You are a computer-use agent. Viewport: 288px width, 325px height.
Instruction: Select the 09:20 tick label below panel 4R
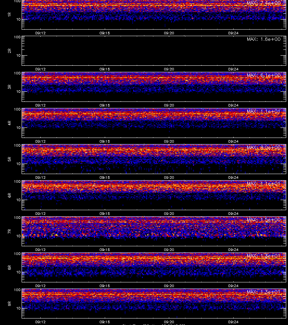[169, 141]
